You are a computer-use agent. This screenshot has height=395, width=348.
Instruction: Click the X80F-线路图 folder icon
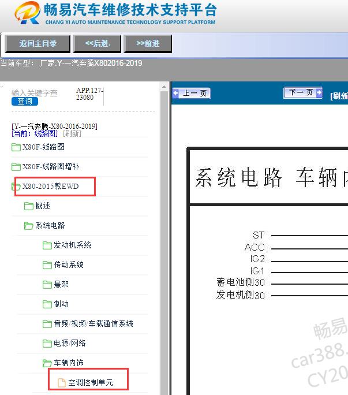point(16,147)
